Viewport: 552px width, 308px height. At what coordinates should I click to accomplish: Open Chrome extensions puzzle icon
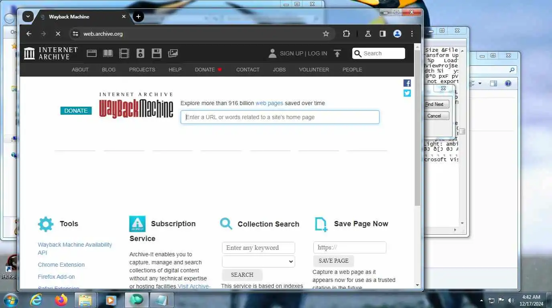click(346, 34)
